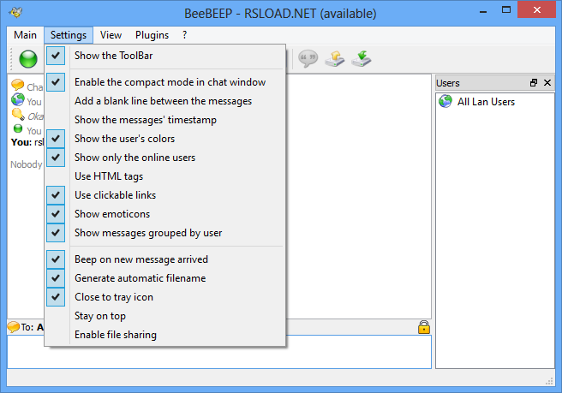The height and width of the screenshot is (393, 562).
Task: Click the padlock encryption icon
Action: click(424, 327)
